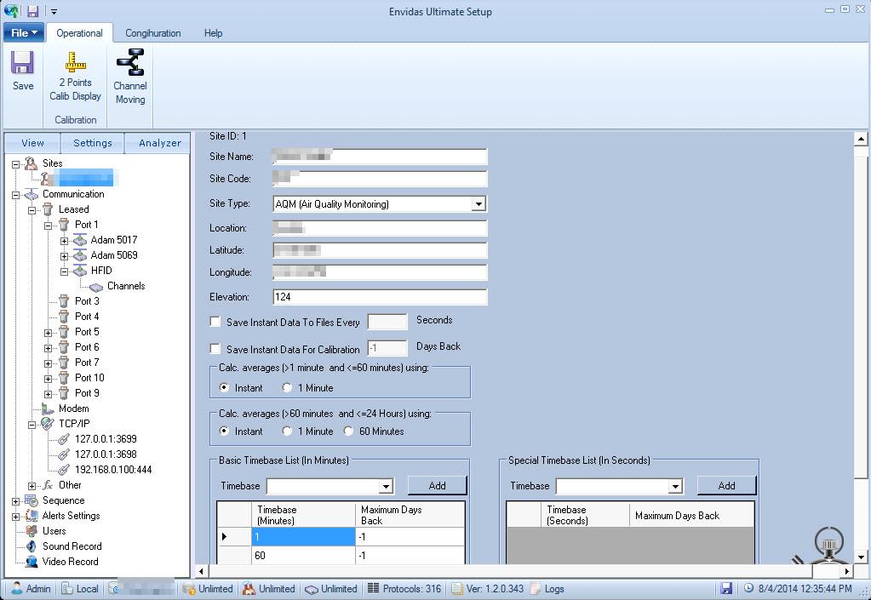Expand the Basic Timebase dropdown list

point(386,486)
